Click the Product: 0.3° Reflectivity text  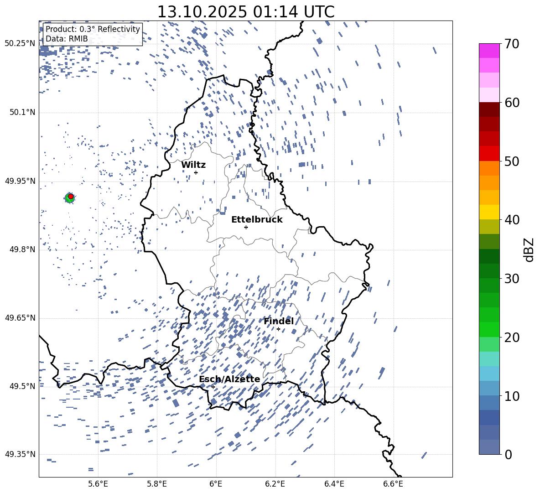(x=93, y=29)
